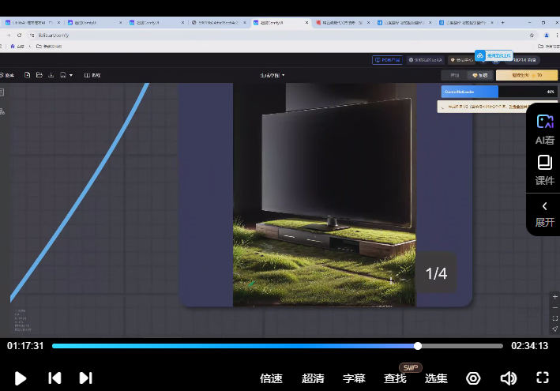Skip to the next video

pos(86,378)
